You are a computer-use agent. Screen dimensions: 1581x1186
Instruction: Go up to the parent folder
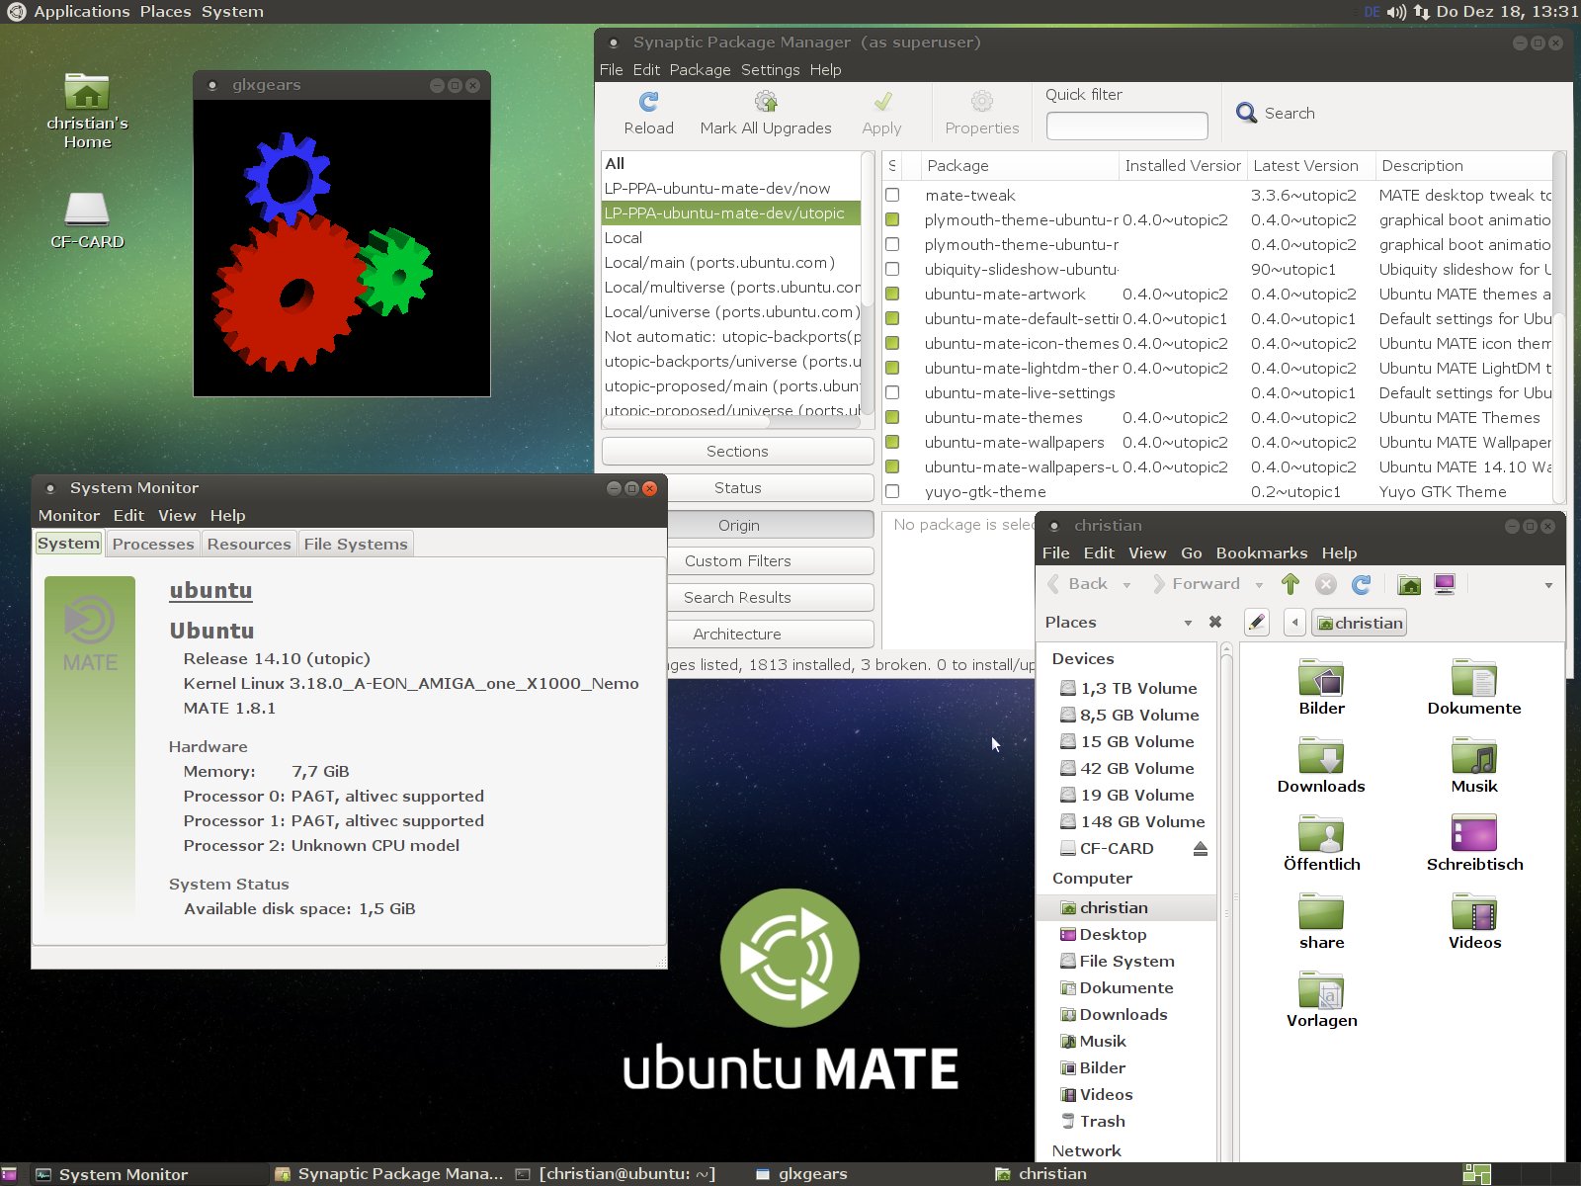tap(1290, 584)
